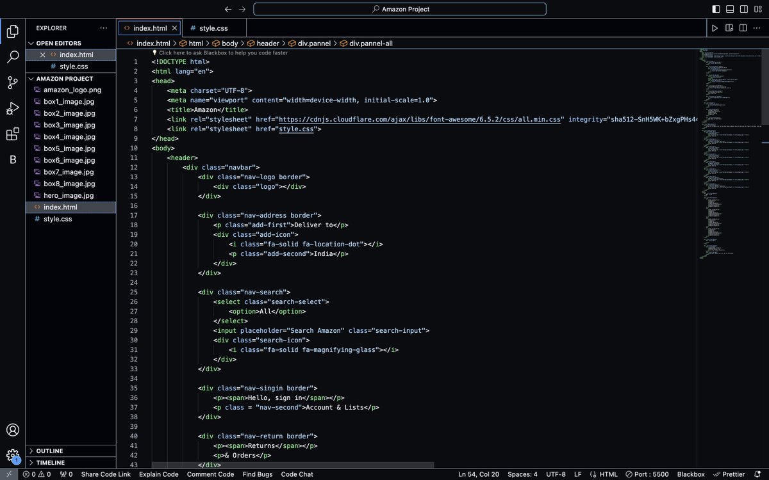Click the Ln 54, Col 20 position indicator
The image size is (769, 480).
point(479,474)
